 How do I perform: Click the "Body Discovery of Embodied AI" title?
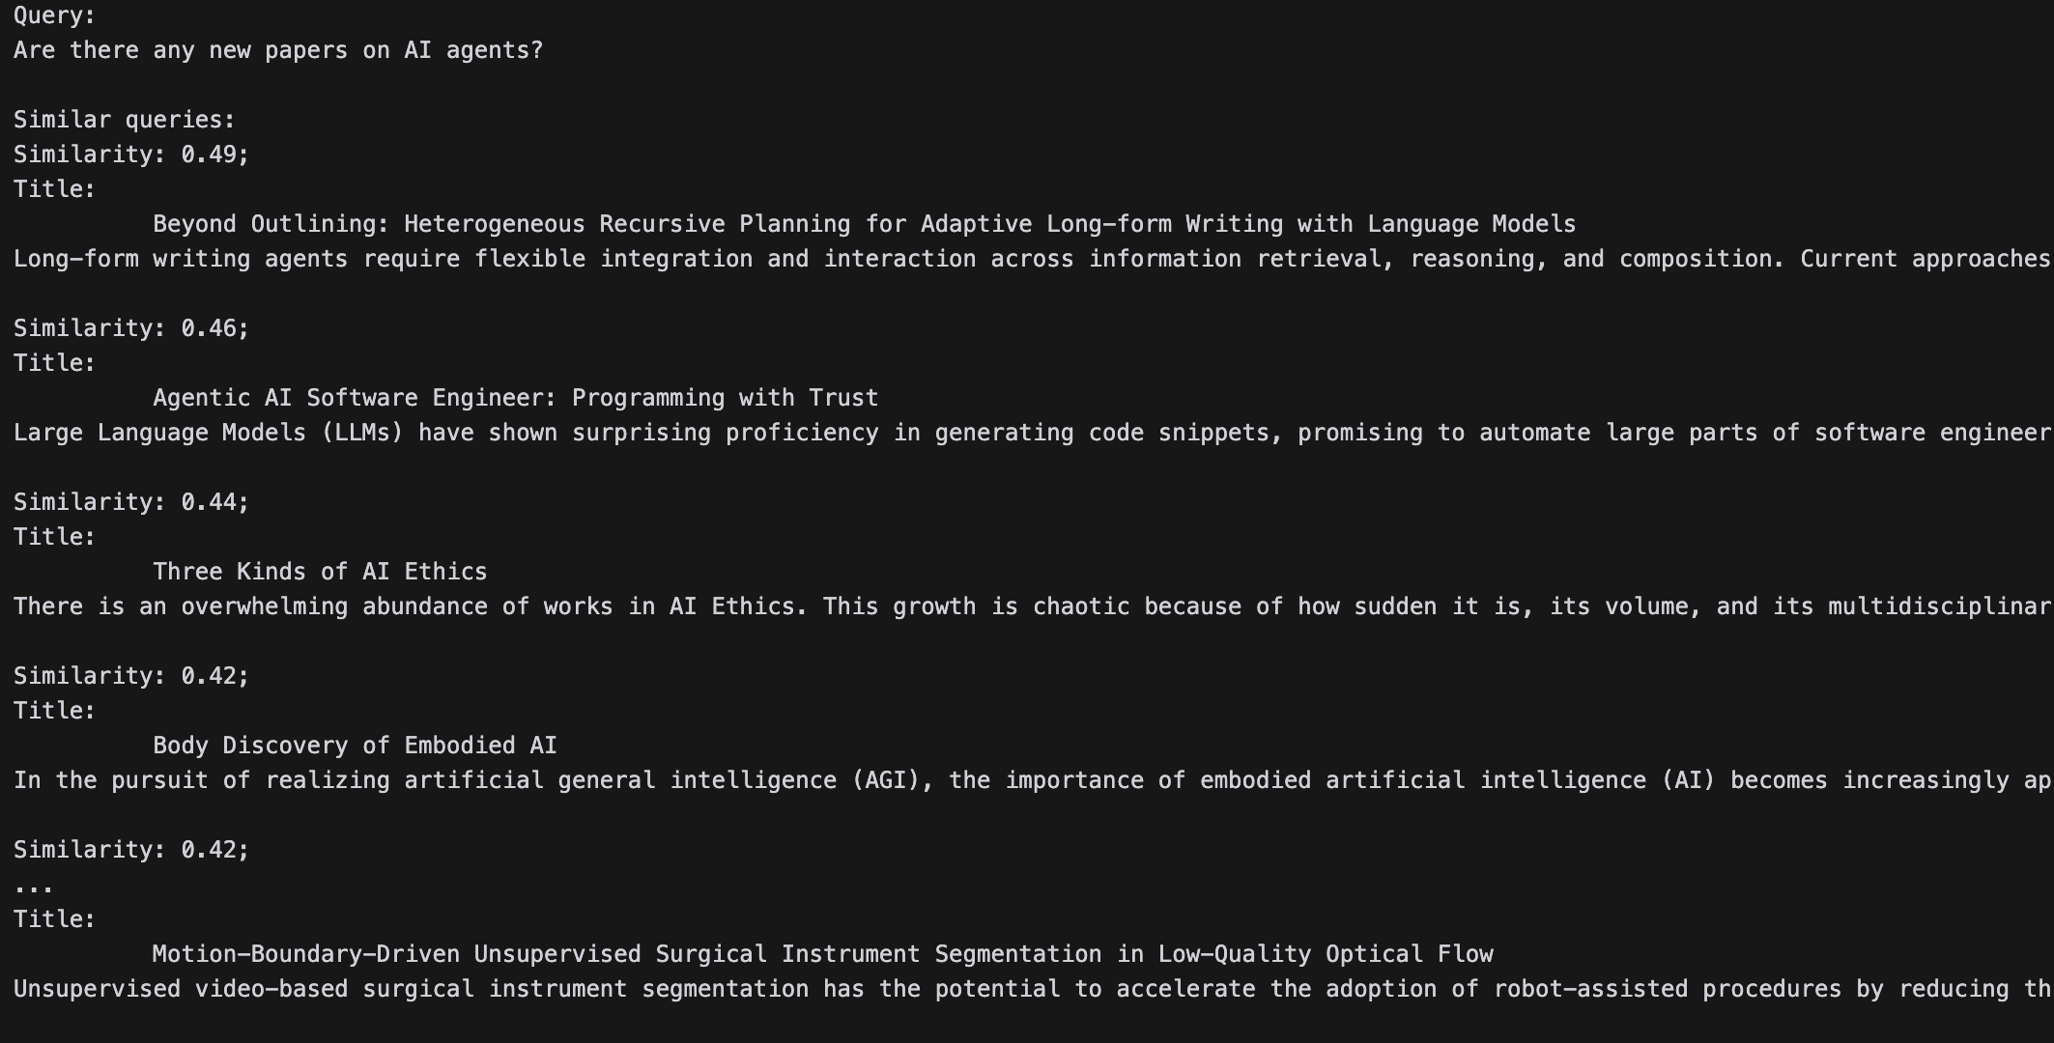(355, 746)
